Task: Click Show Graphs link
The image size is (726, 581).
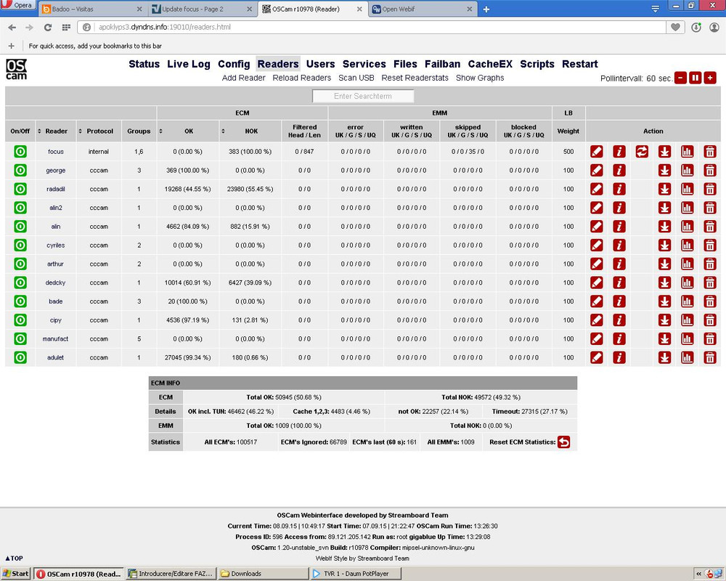Action: (x=480, y=78)
